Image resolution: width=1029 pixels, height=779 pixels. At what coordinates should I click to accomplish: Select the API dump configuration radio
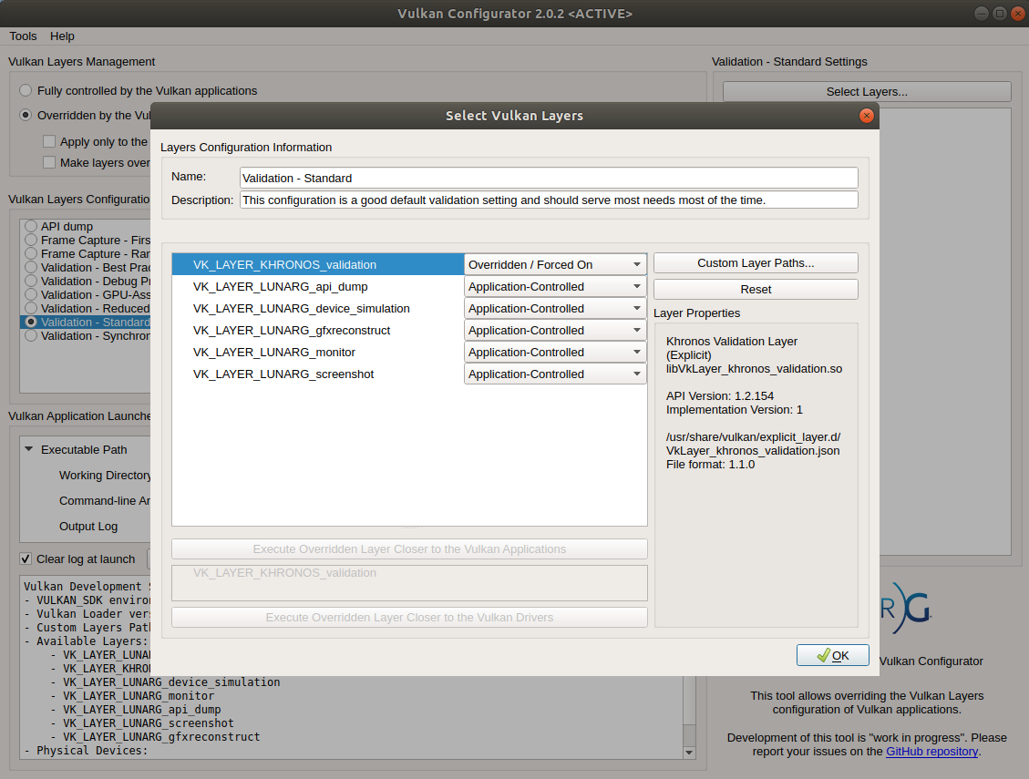coord(31,226)
